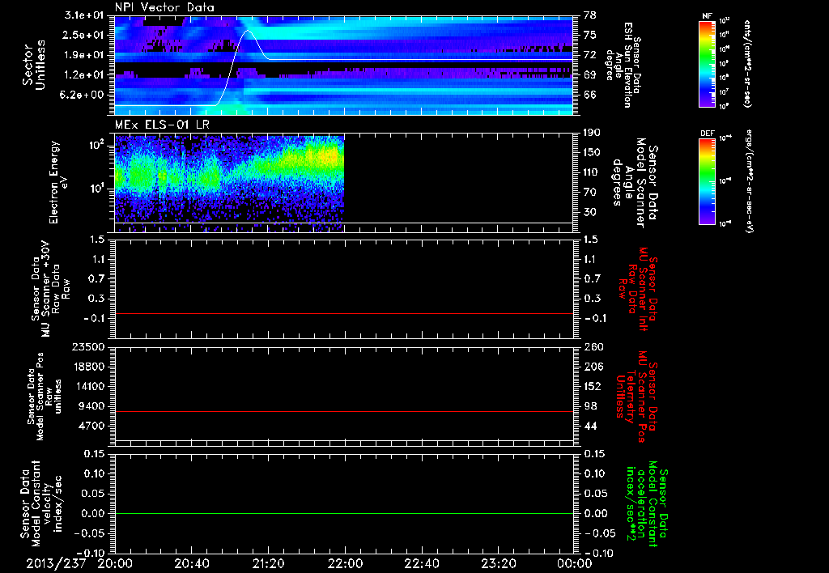
Task: Click the 9400 scanner position tick
Action: (x=92, y=406)
